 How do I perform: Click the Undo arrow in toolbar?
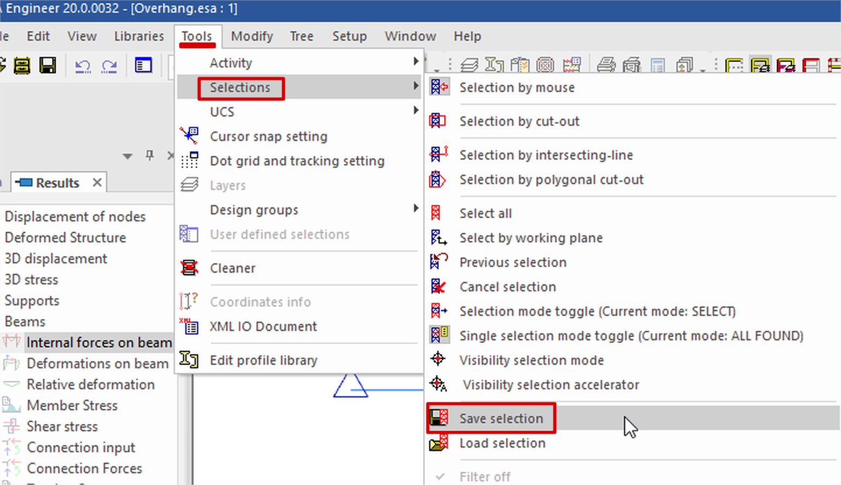pyautogui.click(x=83, y=66)
